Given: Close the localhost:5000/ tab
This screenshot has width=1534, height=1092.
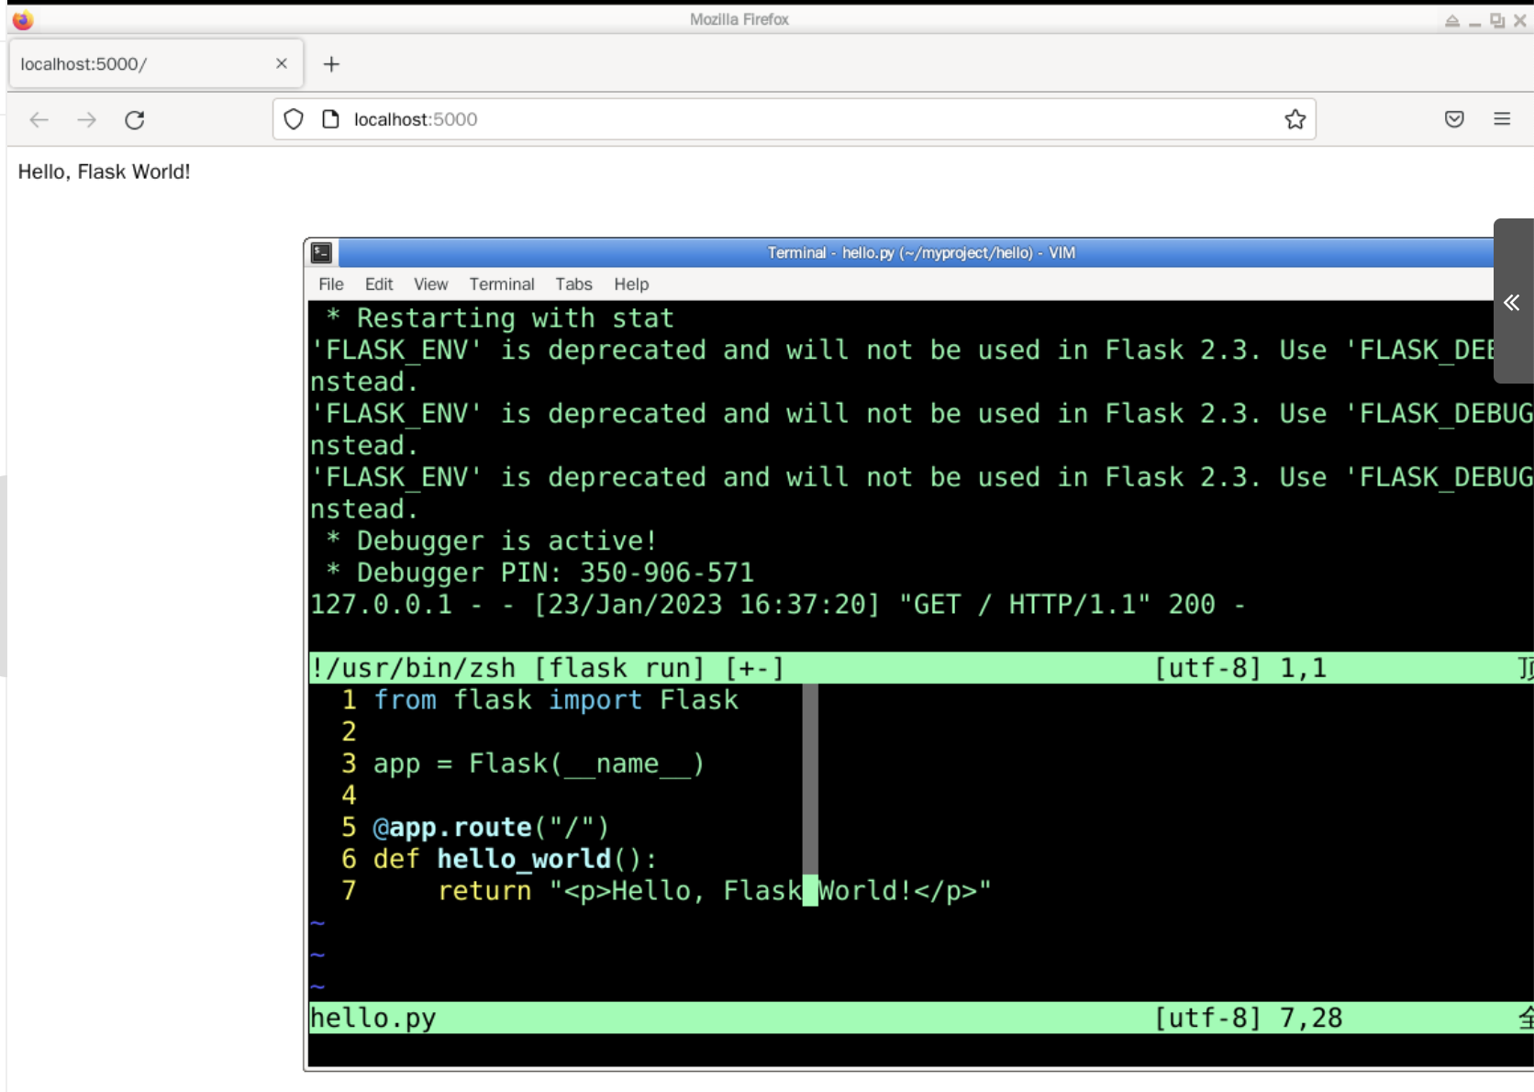Looking at the screenshot, I should 282,63.
